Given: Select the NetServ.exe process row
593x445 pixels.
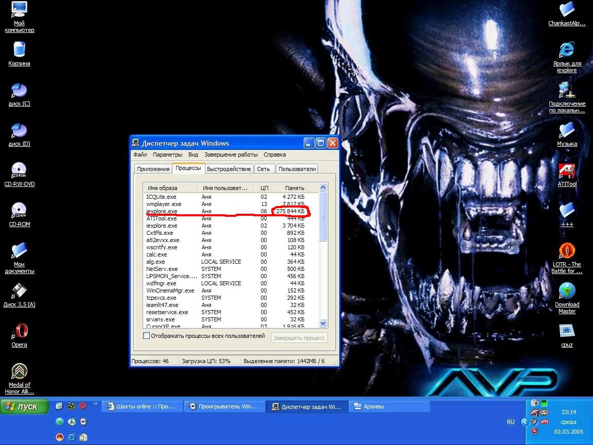Looking at the screenshot, I should click(x=231, y=269).
